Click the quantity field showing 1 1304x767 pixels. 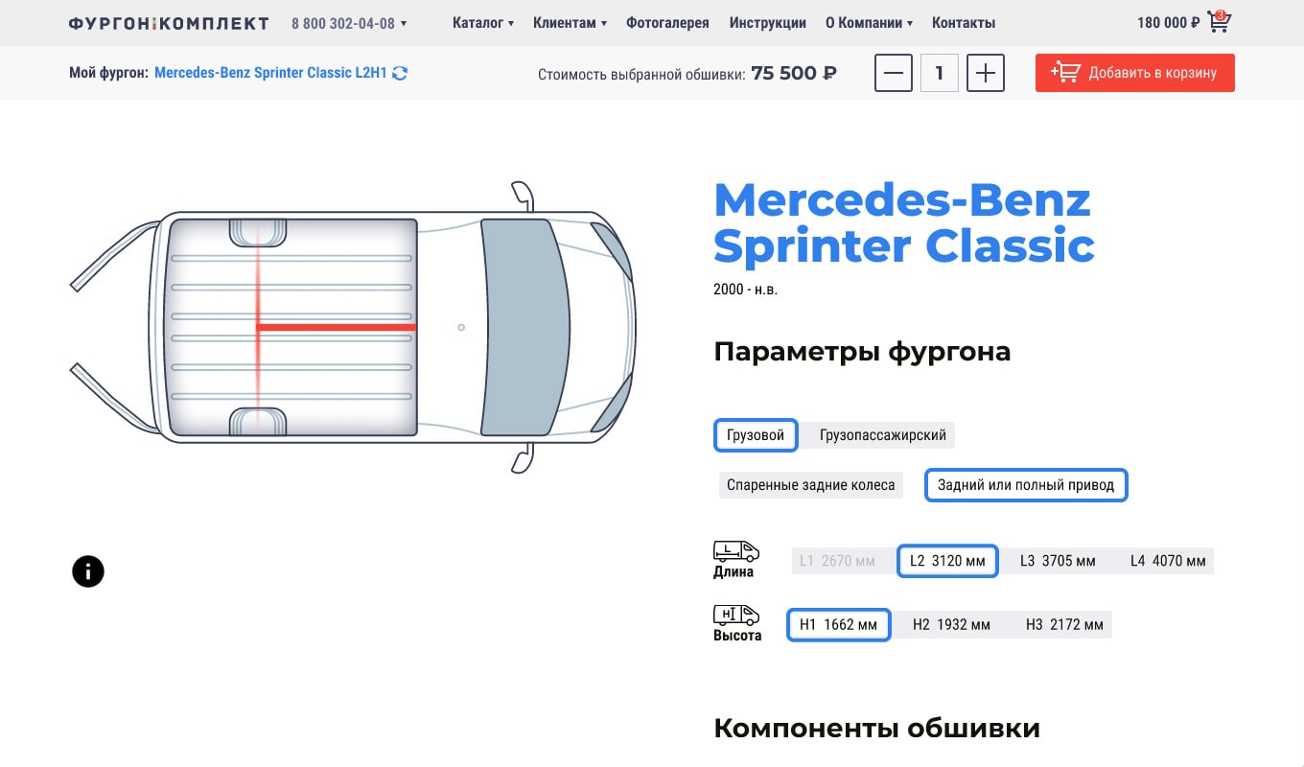(x=940, y=73)
